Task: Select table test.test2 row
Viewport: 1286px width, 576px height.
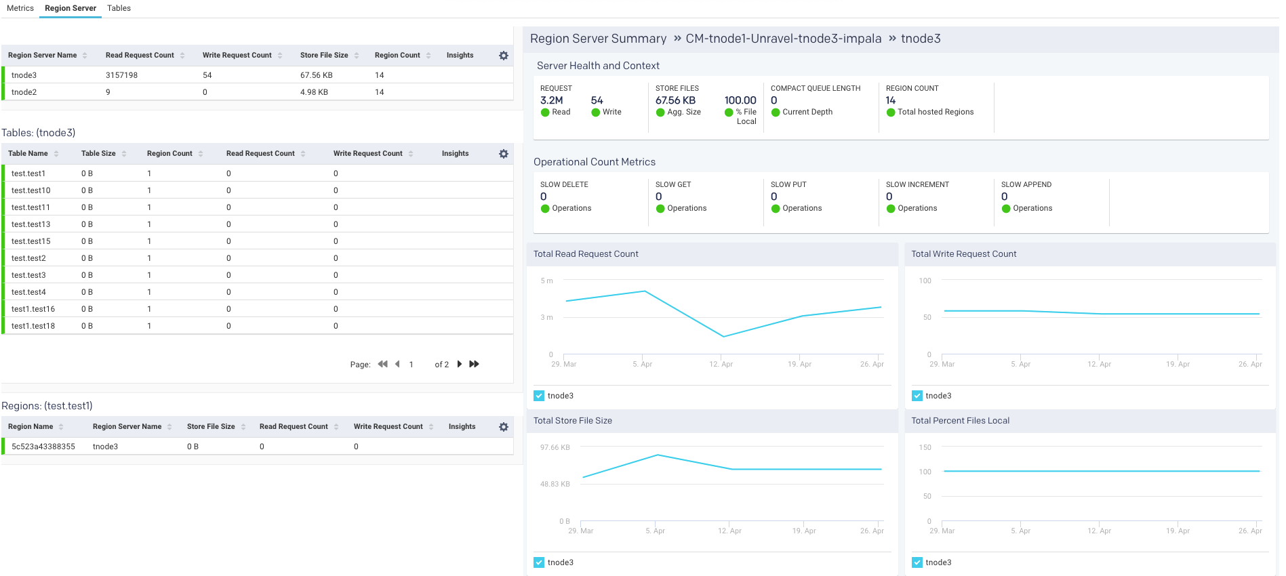Action: pos(258,258)
